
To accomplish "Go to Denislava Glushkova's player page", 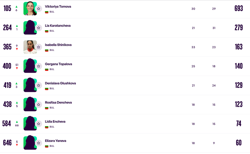I will [x=60, y=83].
